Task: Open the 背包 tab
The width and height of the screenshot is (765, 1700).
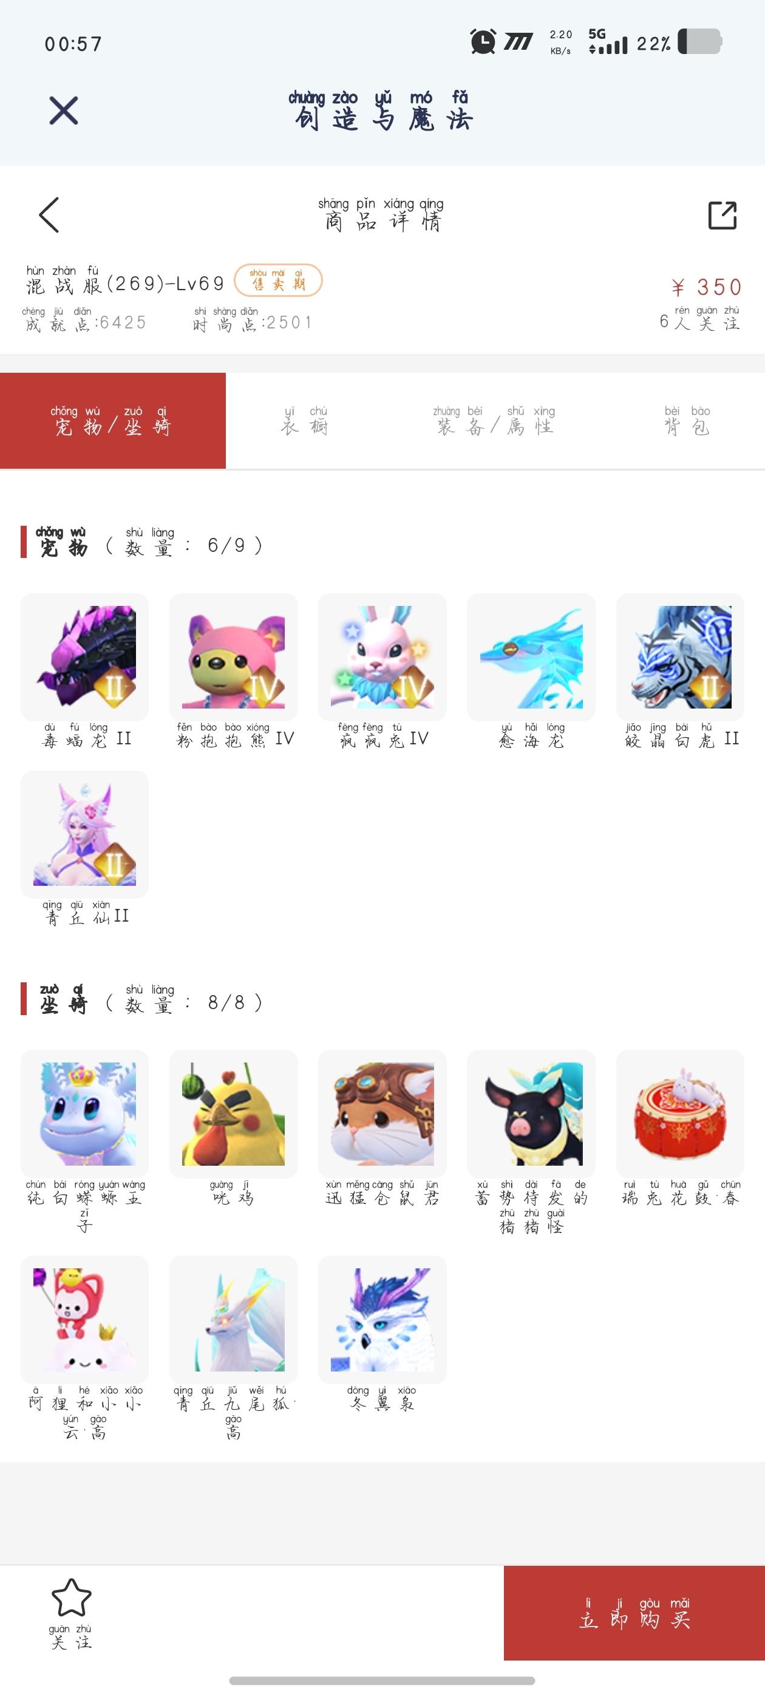Action: [x=687, y=420]
